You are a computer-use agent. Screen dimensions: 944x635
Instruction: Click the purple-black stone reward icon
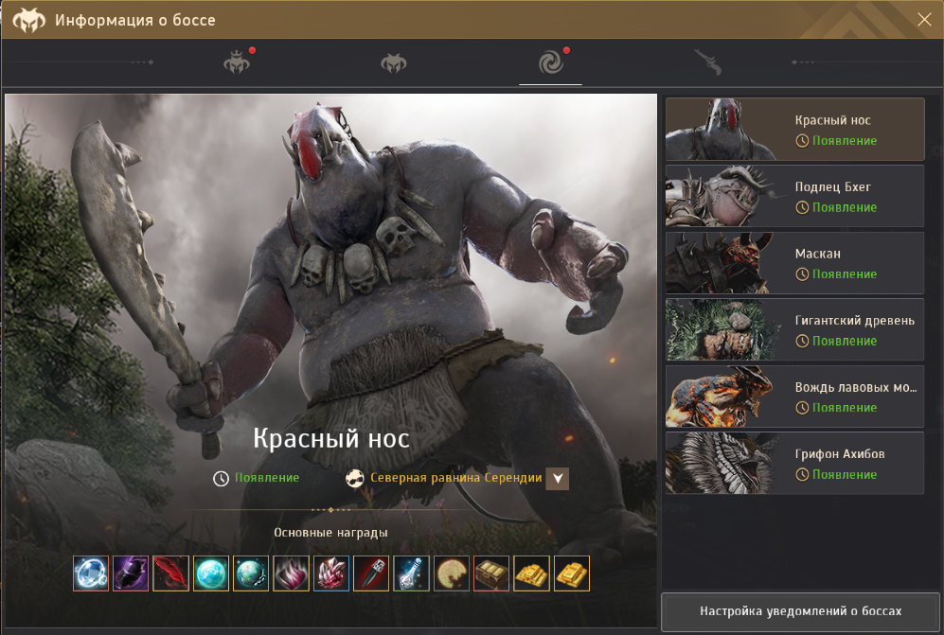[x=131, y=573]
